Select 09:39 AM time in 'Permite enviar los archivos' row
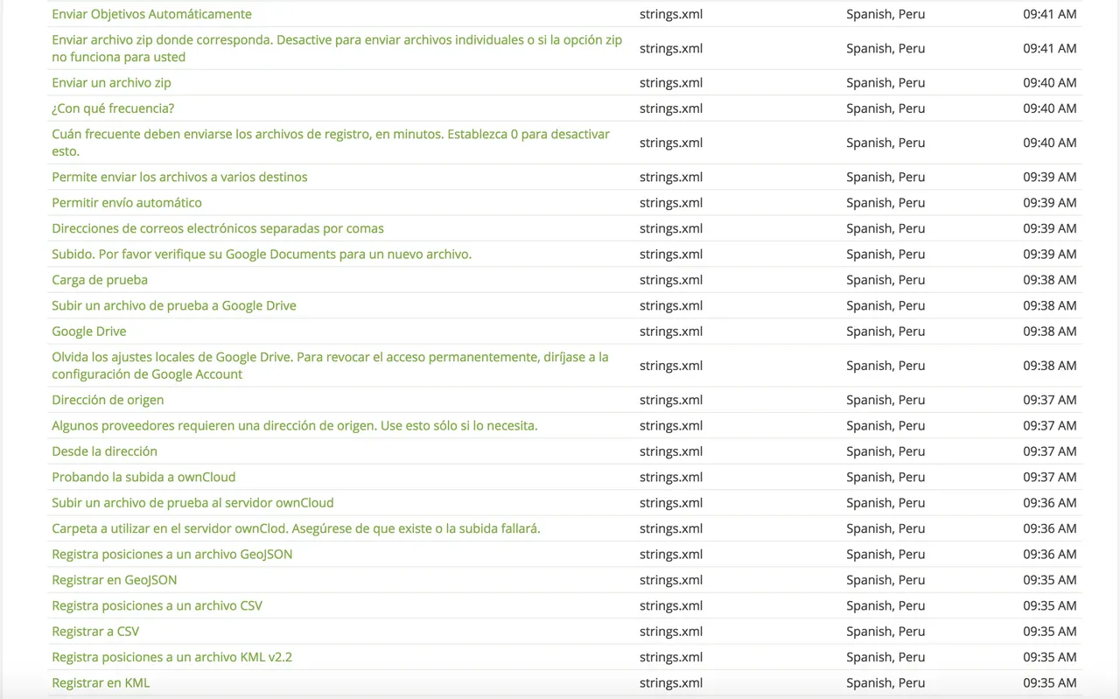This screenshot has height=699, width=1120. (x=1050, y=177)
